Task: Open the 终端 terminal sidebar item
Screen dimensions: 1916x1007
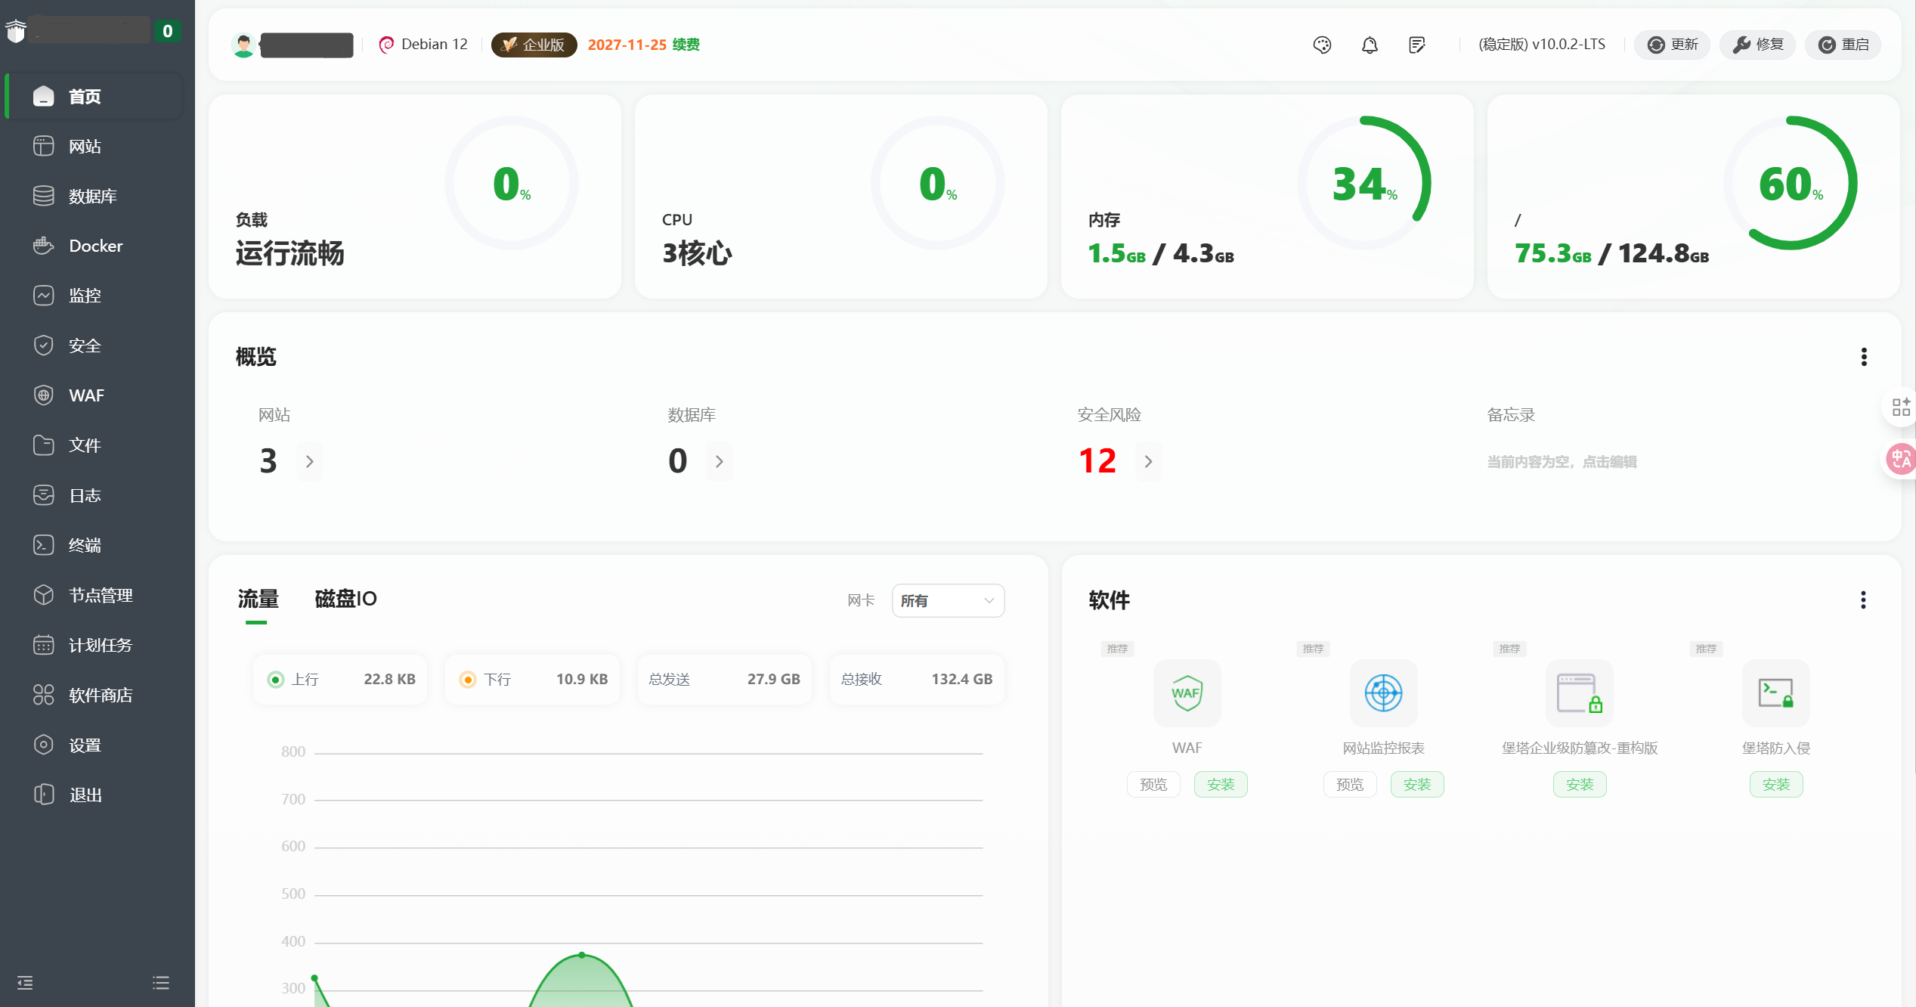Action: [x=85, y=545]
